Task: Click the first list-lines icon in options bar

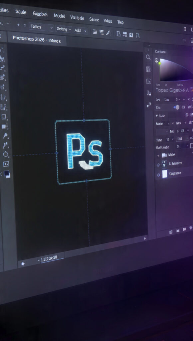Action: tap(95, 32)
